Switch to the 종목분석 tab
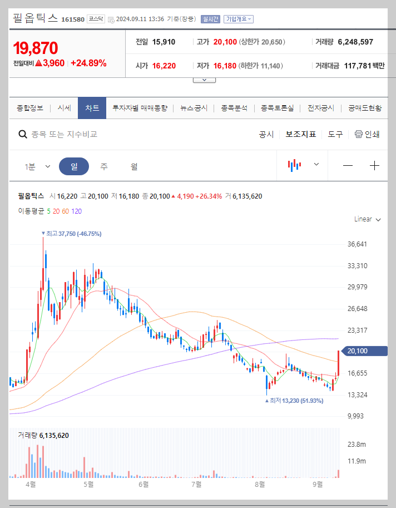The width and height of the screenshot is (396, 508). pyautogui.click(x=233, y=108)
